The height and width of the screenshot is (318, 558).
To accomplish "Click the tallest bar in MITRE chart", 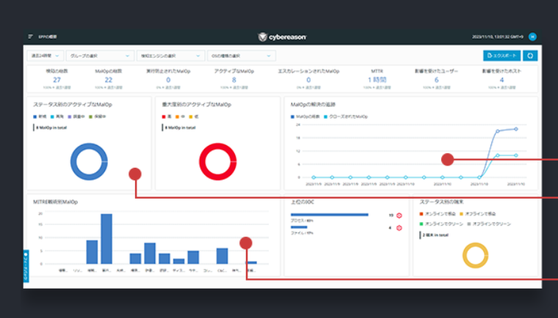I will (x=106, y=238).
